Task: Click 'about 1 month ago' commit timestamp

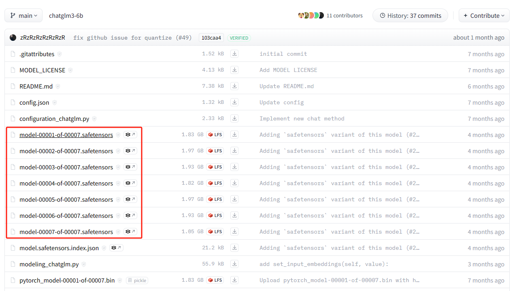Action: click(479, 38)
